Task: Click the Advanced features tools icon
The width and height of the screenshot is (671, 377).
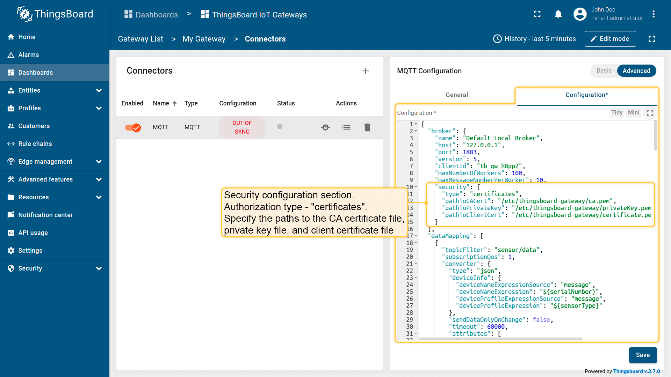Action: coord(11,179)
